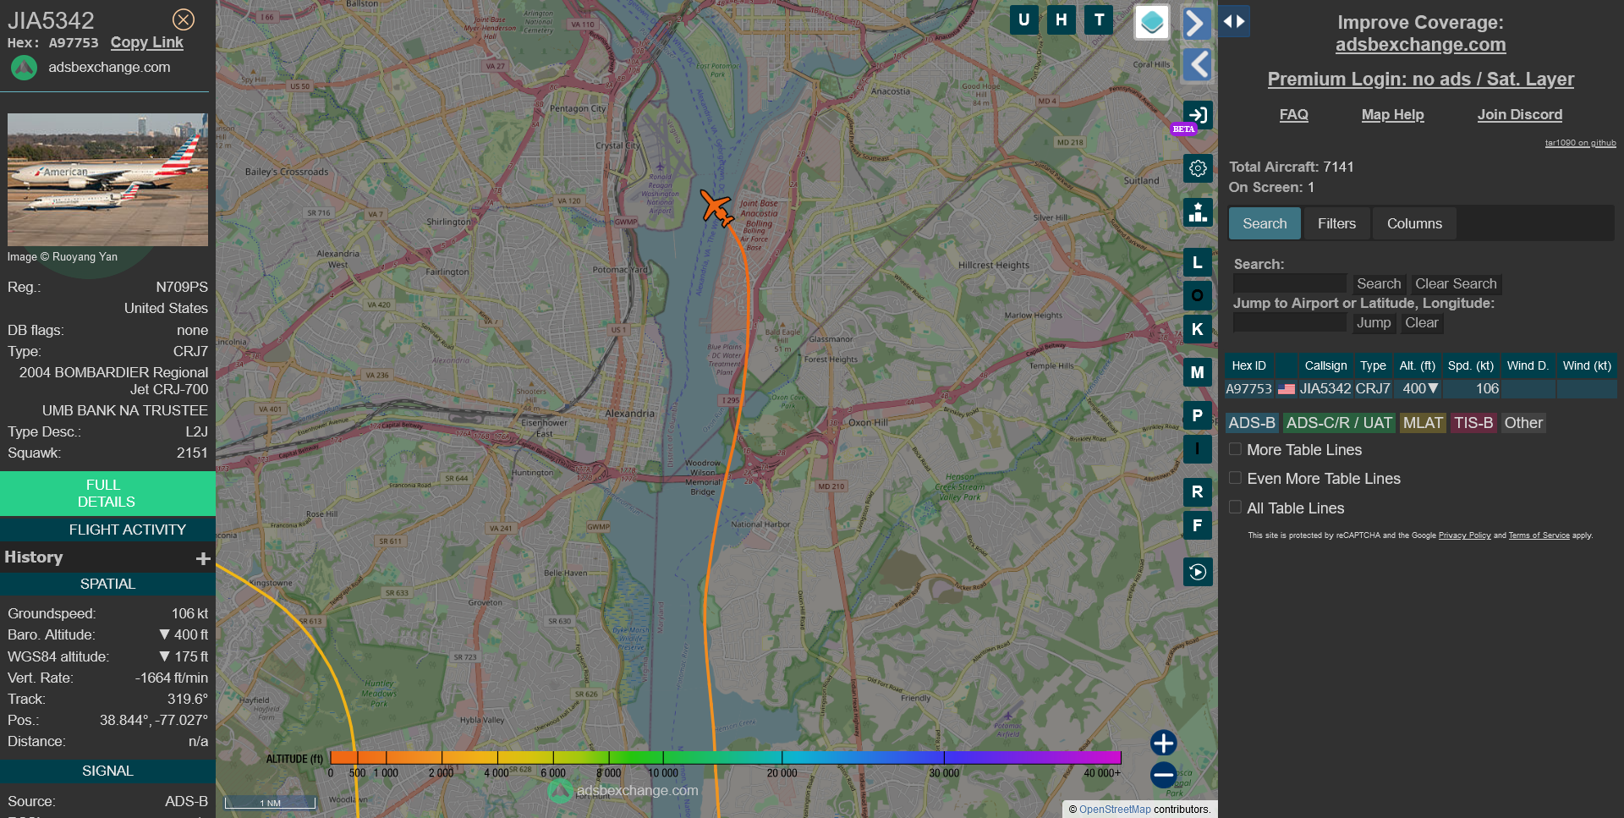The image size is (1624, 818).
Task: Enable All Table Lines checkbox
Action: tap(1236, 507)
